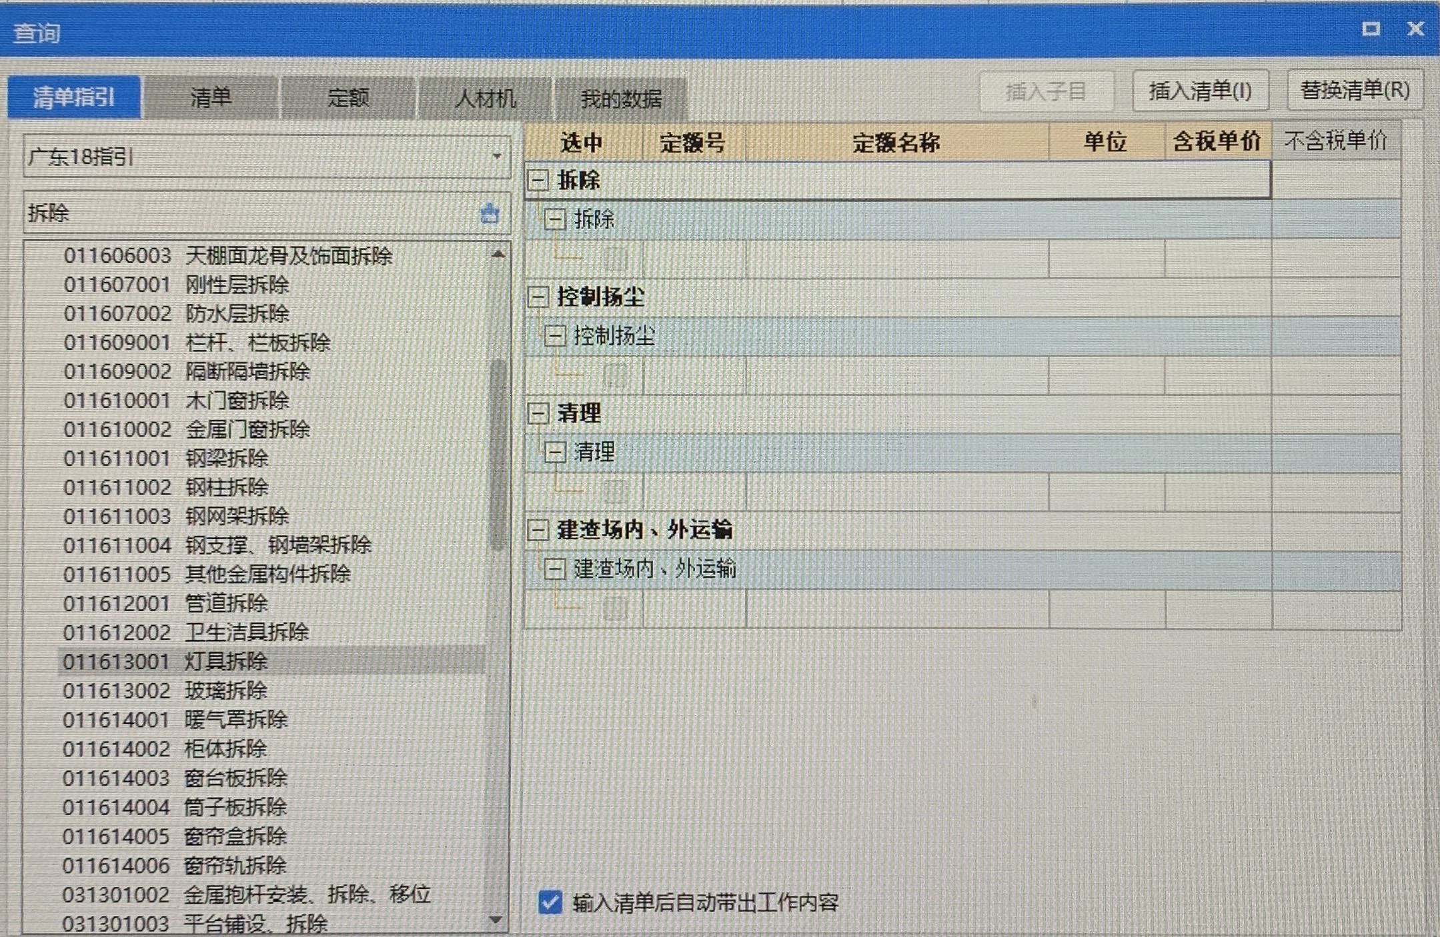
Task: Select 011613002 玻璃拆除
Action: 165,690
